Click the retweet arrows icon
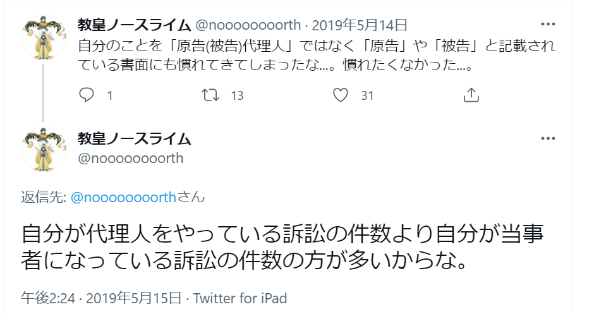The width and height of the screenshot is (594, 314). tap(210, 95)
